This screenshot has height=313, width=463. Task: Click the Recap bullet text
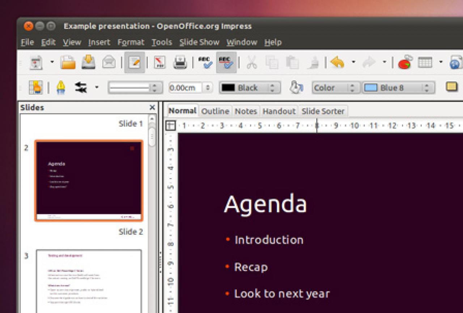click(251, 267)
